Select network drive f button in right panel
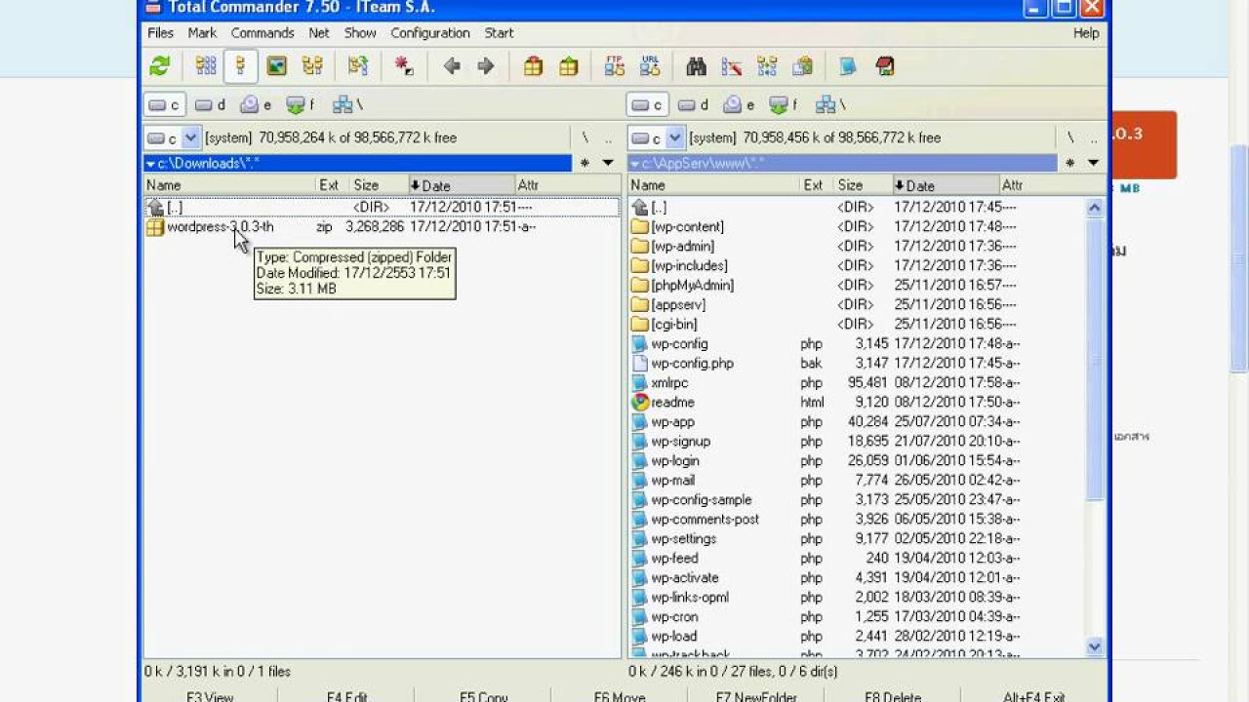This screenshot has width=1249, height=702. point(784,104)
